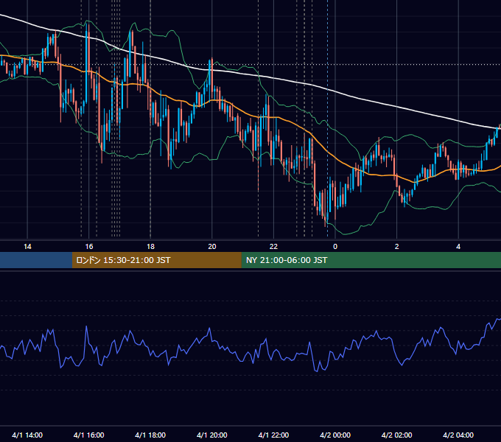This screenshot has height=442, width=501.
Task: Select the blue session bar before ロンドン
Action: coord(36,260)
